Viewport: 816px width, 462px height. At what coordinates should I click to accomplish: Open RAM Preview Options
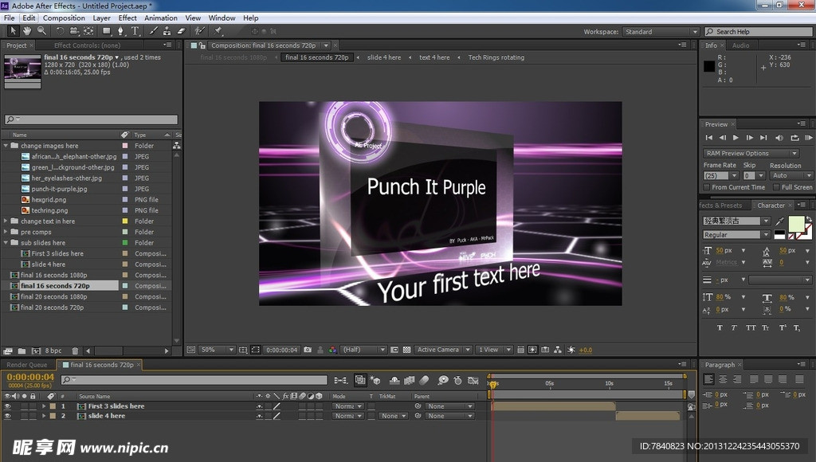[x=750, y=153]
